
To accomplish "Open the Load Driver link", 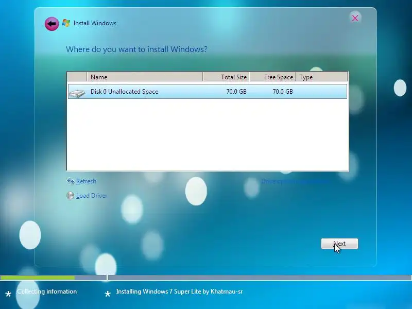I will coord(92,196).
